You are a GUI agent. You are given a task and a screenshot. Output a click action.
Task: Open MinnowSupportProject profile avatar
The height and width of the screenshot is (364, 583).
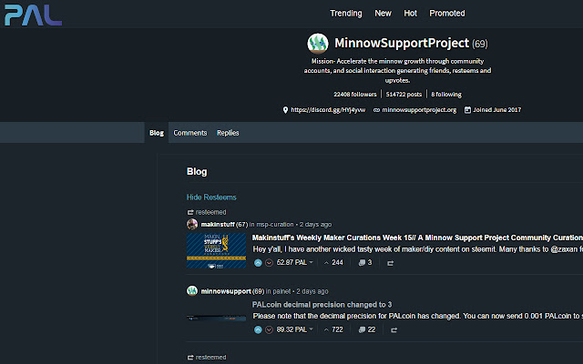point(318,44)
